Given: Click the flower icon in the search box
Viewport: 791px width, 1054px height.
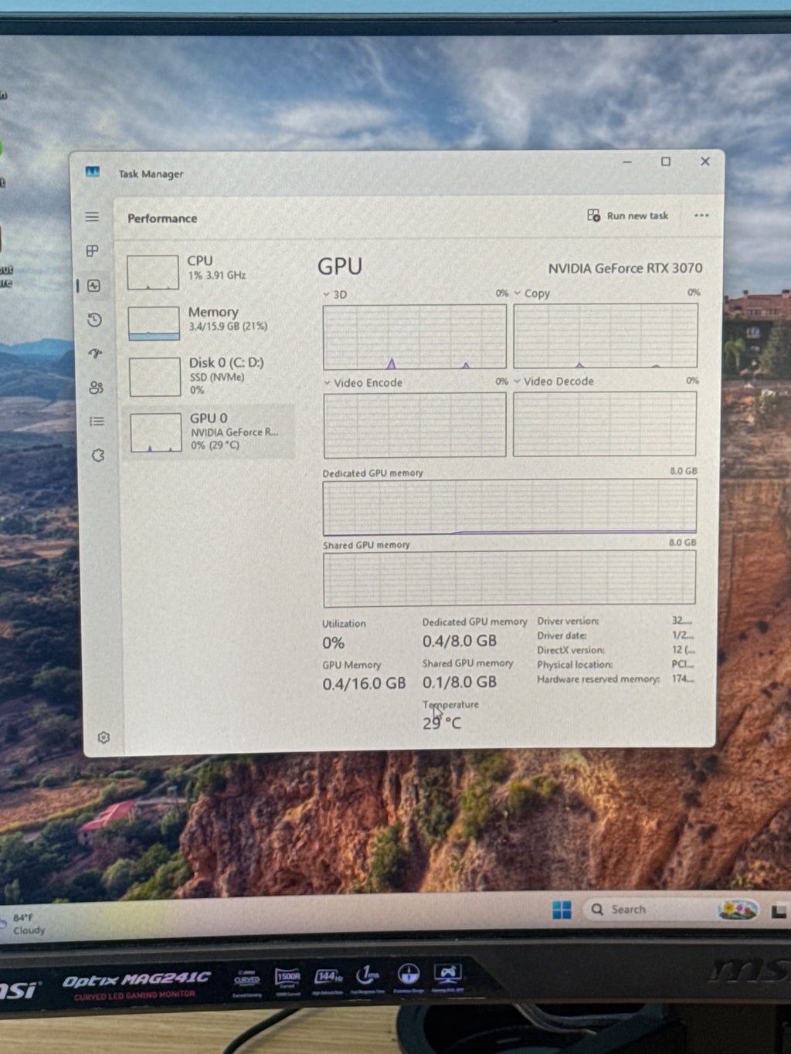Looking at the screenshot, I should (x=738, y=910).
